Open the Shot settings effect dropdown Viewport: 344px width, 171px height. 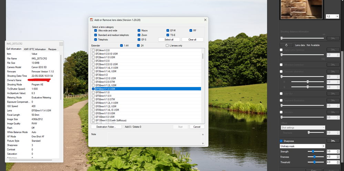323,127
